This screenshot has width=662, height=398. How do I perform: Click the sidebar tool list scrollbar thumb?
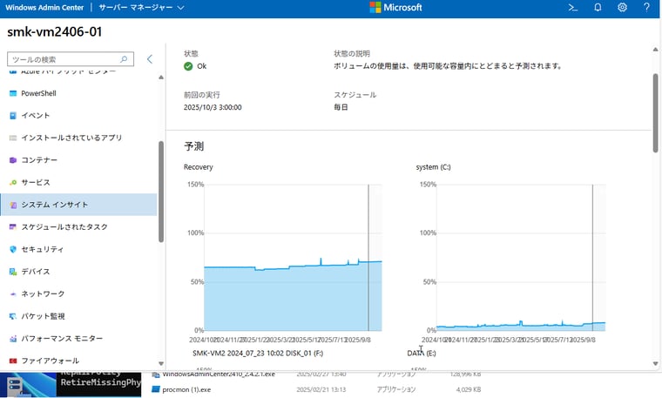[x=161, y=192]
